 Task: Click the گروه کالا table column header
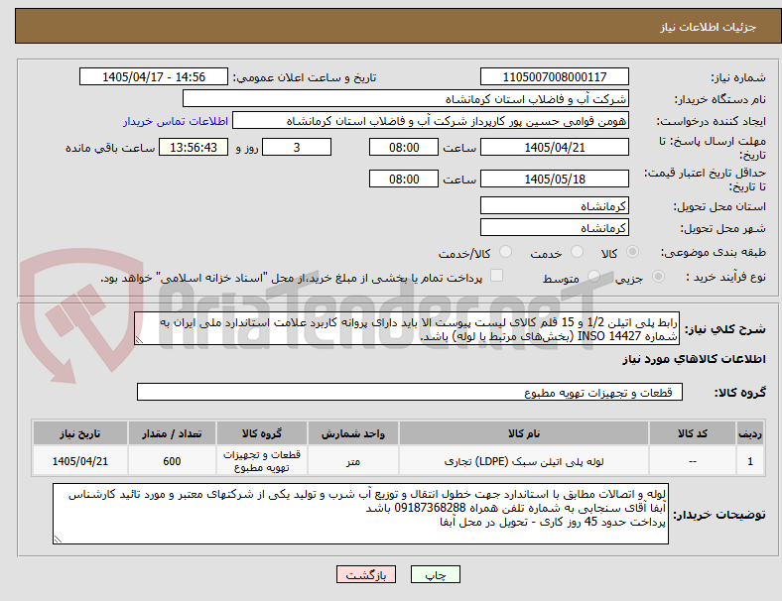(x=262, y=433)
